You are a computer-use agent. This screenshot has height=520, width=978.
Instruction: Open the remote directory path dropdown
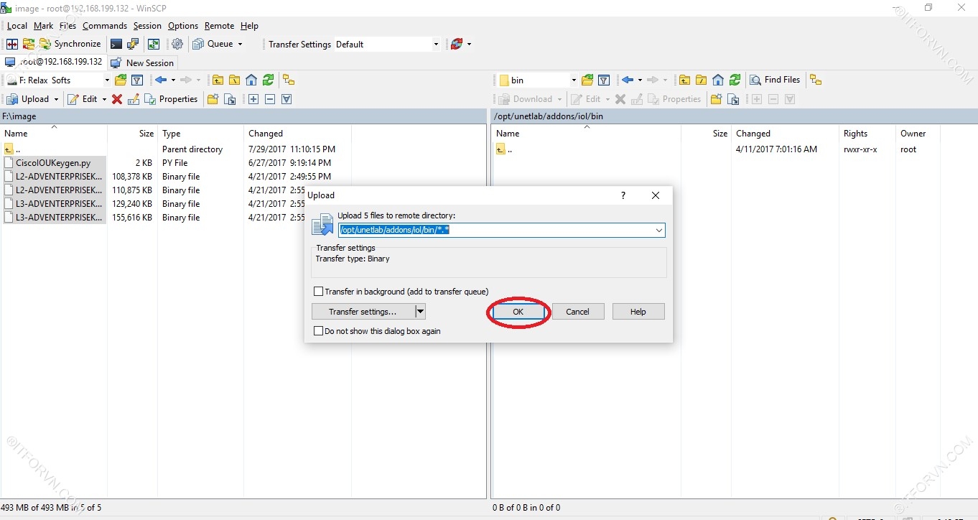tap(658, 231)
